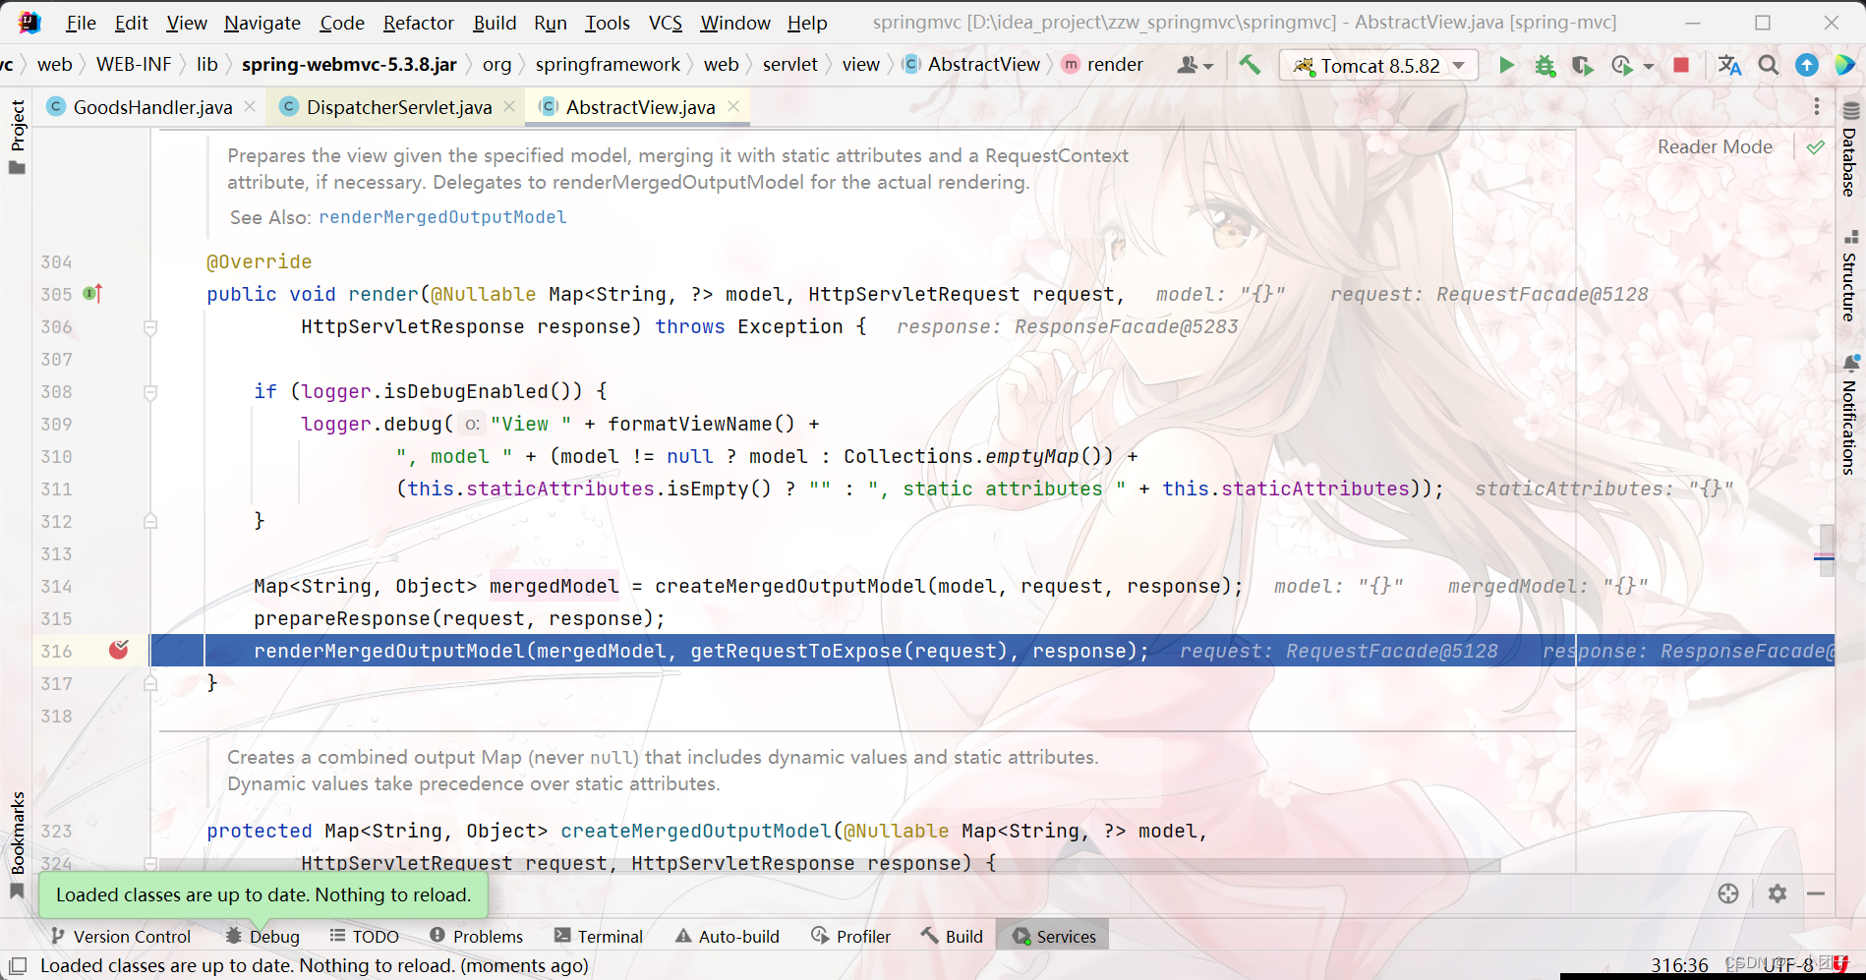Run Tomcat with the green play icon

point(1506,65)
